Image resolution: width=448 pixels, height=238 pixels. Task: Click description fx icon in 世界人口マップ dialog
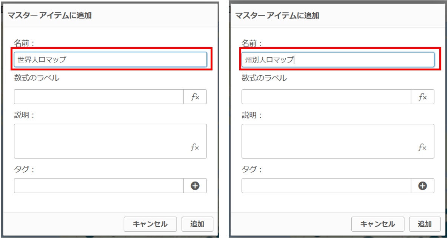tap(195, 148)
